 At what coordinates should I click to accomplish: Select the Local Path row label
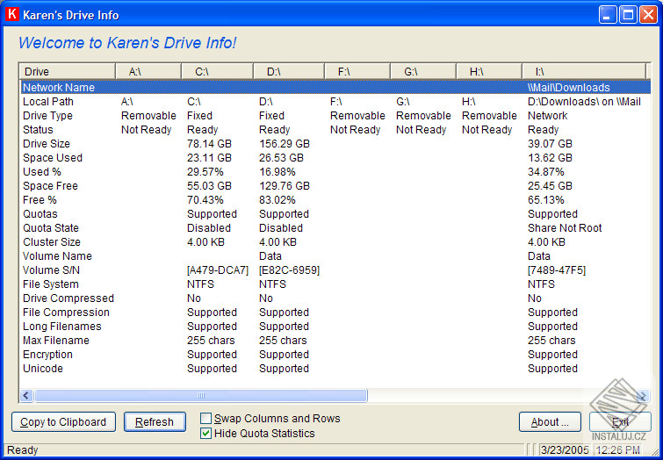click(x=48, y=102)
